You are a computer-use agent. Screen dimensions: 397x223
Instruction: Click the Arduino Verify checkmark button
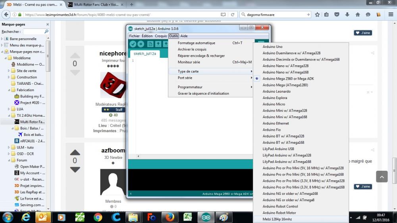tap(133, 44)
